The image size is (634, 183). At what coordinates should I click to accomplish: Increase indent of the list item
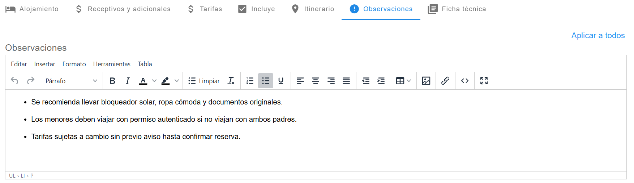tap(381, 81)
